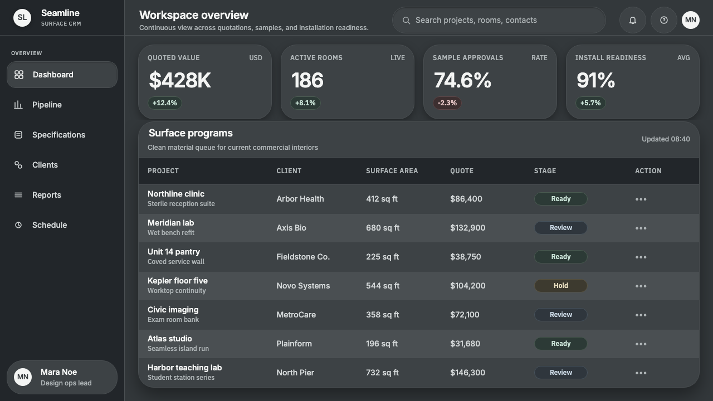Click the Pipeline bar chart icon
Image resolution: width=713 pixels, height=401 pixels.
click(18, 105)
